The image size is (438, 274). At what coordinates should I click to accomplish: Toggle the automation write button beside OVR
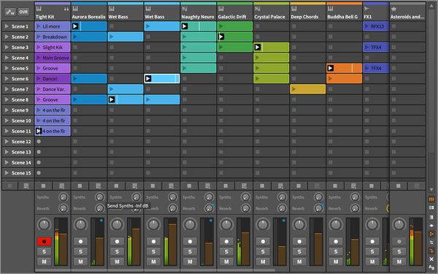(10, 12)
